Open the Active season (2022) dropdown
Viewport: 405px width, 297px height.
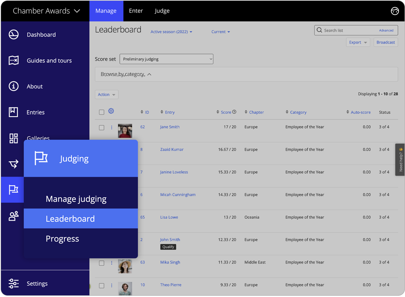click(x=171, y=32)
